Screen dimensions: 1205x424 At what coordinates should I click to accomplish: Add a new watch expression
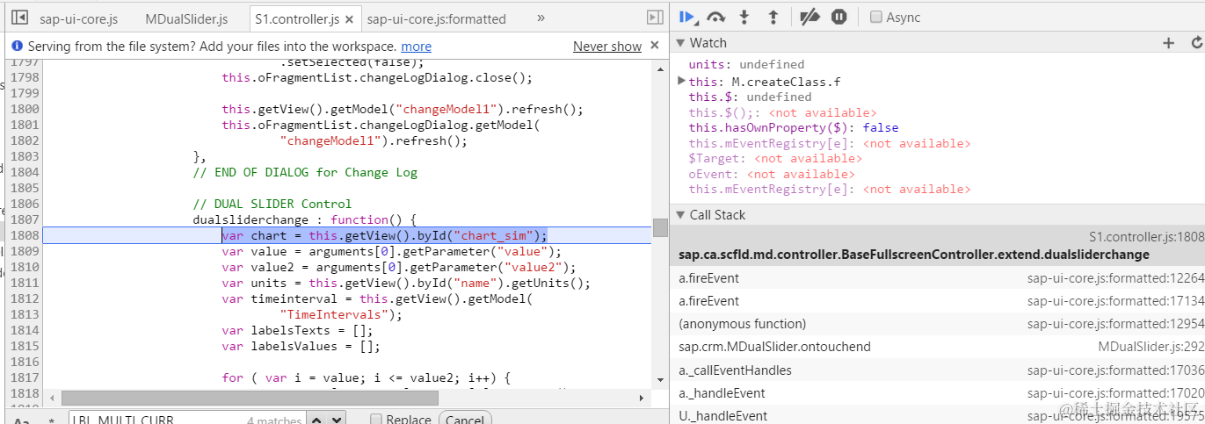tap(1168, 42)
